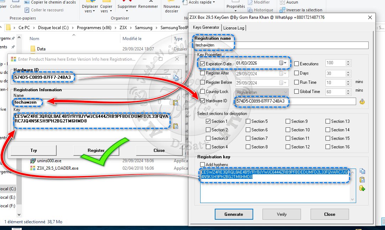Toggle the Hardware ID checkbox in KeyGen
The height and width of the screenshot is (230, 385).
[203, 101]
